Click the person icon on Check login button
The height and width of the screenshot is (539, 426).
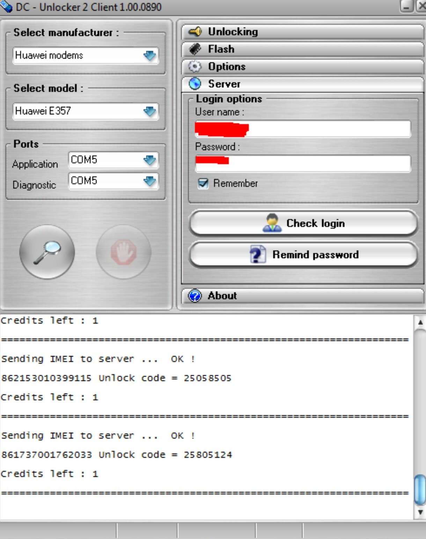(x=273, y=223)
